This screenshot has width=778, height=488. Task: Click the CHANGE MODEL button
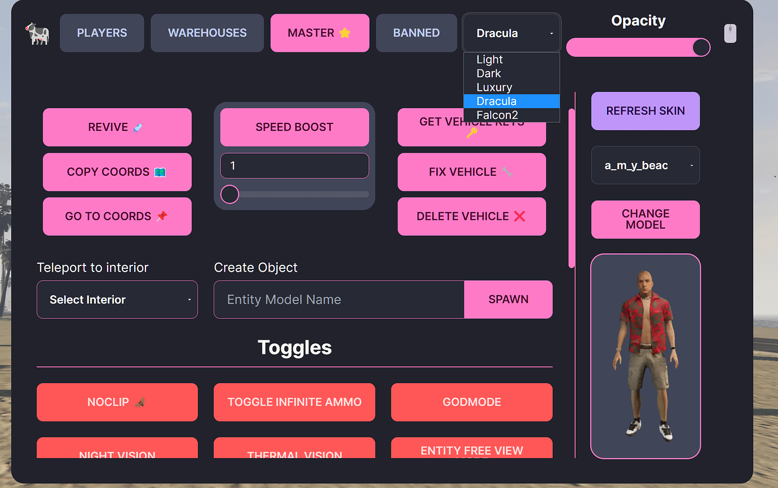pos(645,219)
